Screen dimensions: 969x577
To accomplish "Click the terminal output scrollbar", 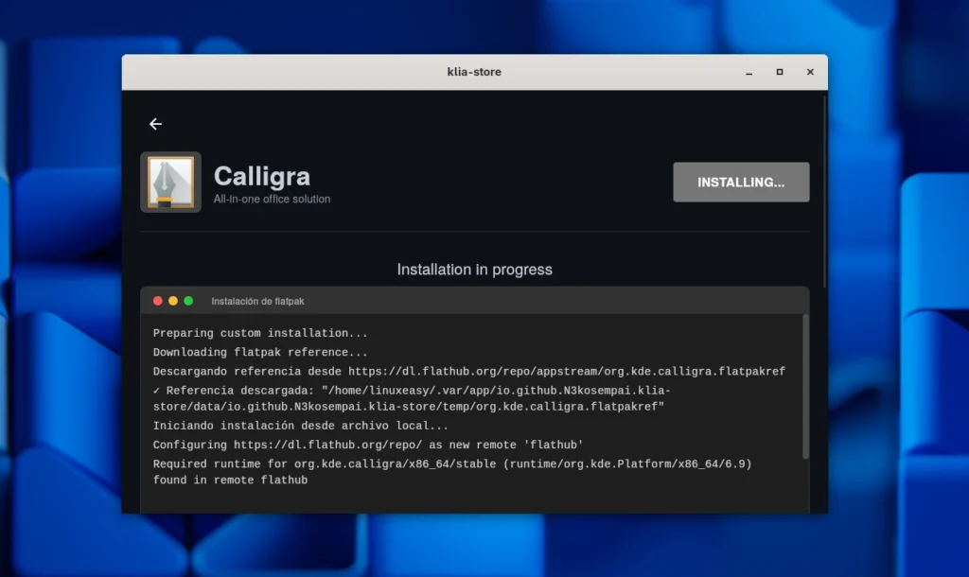I will (x=805, y=386).
